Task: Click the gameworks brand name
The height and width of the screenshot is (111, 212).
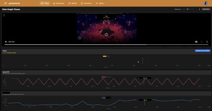Action: (x=14, y=3)
